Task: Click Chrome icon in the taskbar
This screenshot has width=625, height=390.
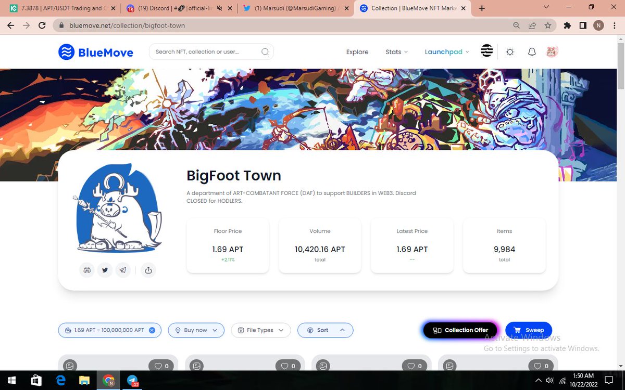Action: point(108,380)
